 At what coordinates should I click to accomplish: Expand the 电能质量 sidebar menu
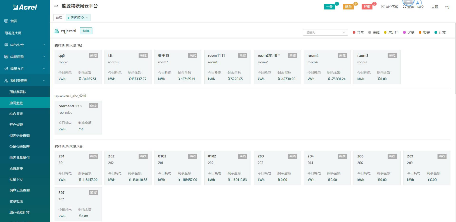pyautogui.click(x=25, y=57)
